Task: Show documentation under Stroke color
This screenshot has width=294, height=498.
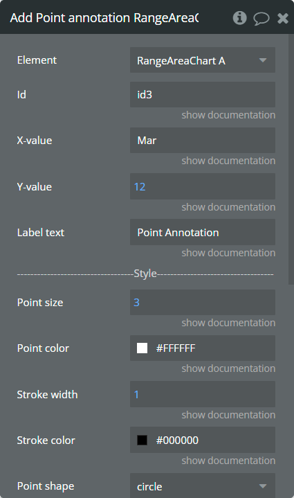Action: 228,461
